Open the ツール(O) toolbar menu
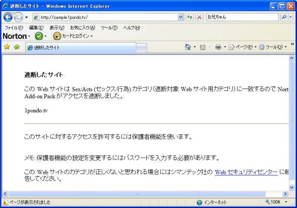The image size is (297, 208). (x=273, y=47)
